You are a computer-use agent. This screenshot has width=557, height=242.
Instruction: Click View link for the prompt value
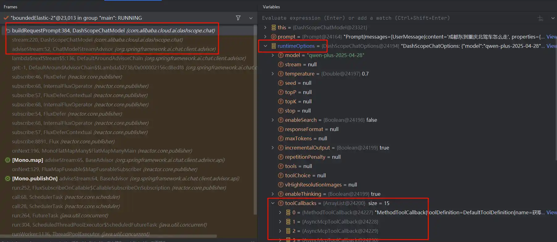click(551, 37)
